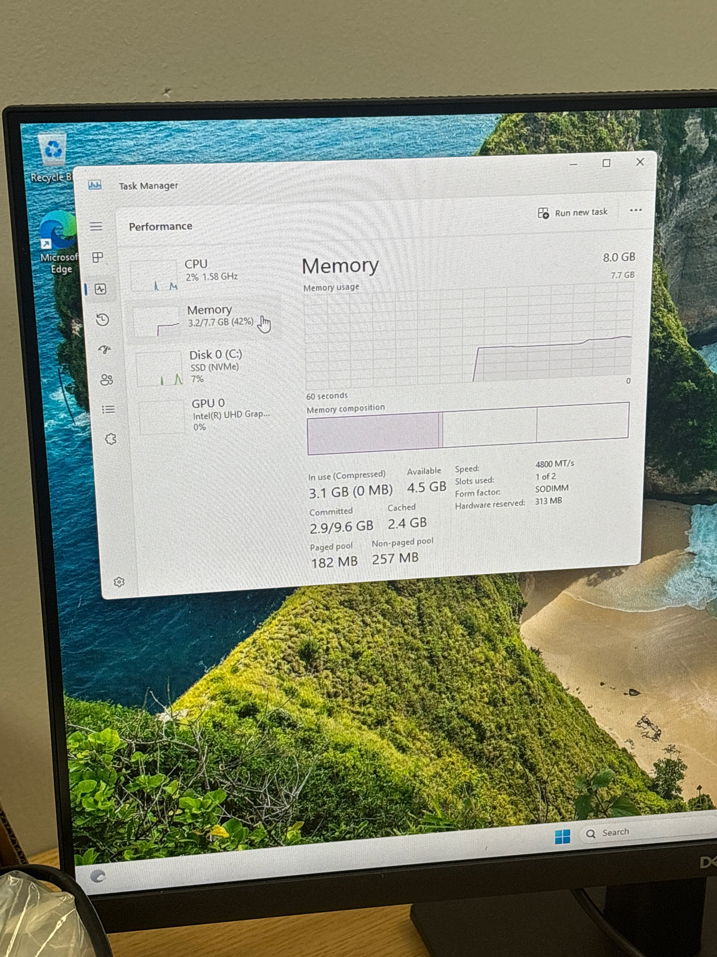Click the Memory composition bar
This screenshot has width=717, height=957.
pos(468,428)
